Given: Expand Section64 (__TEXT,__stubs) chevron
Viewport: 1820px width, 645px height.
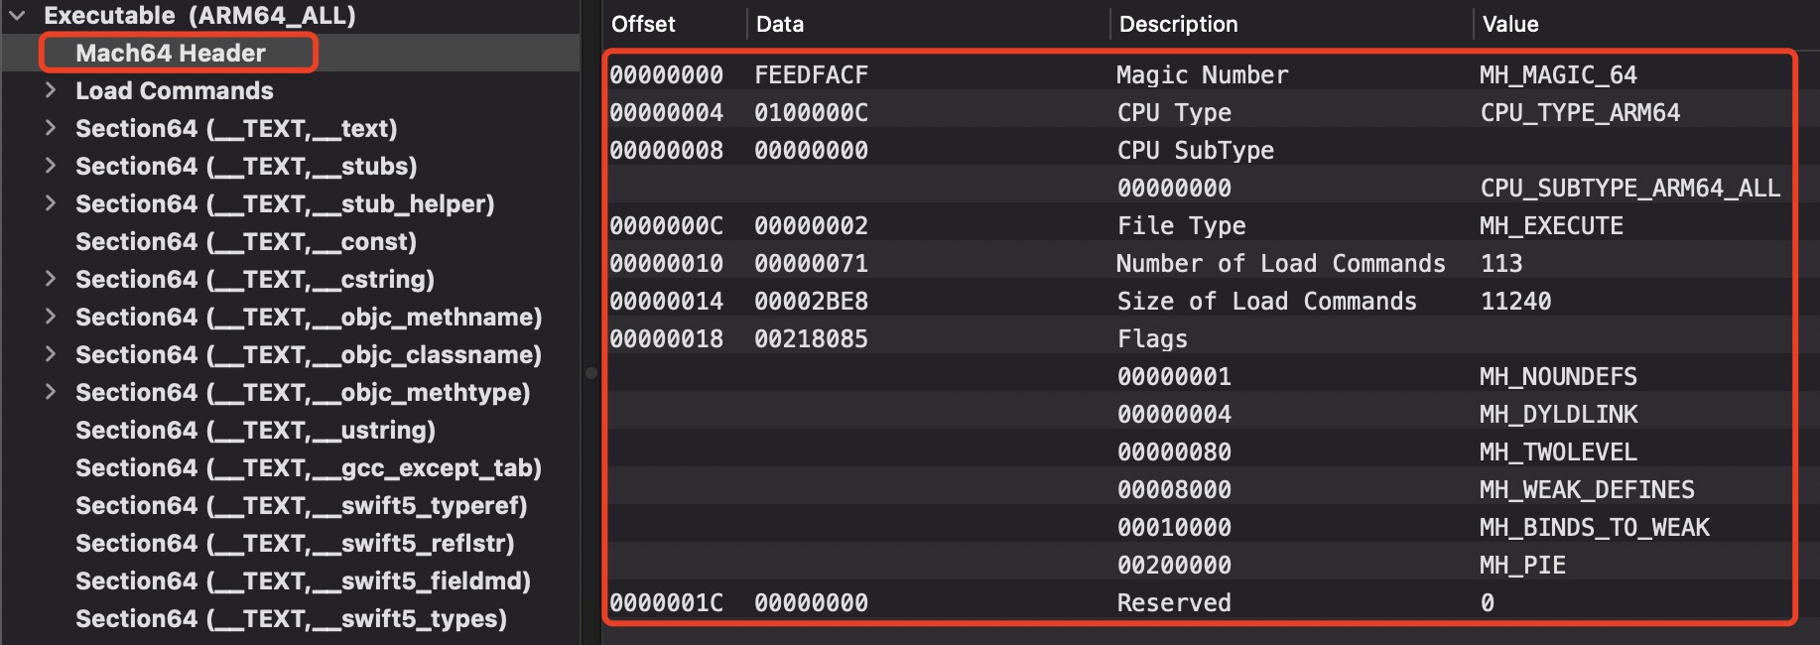Looking at the screenshot, I should pyautogui.click(x=51, y=166).
